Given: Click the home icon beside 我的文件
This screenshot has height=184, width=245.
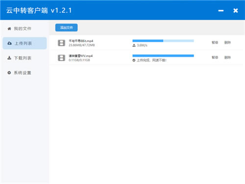Looking at the screenshot, I should pos(9,29).
